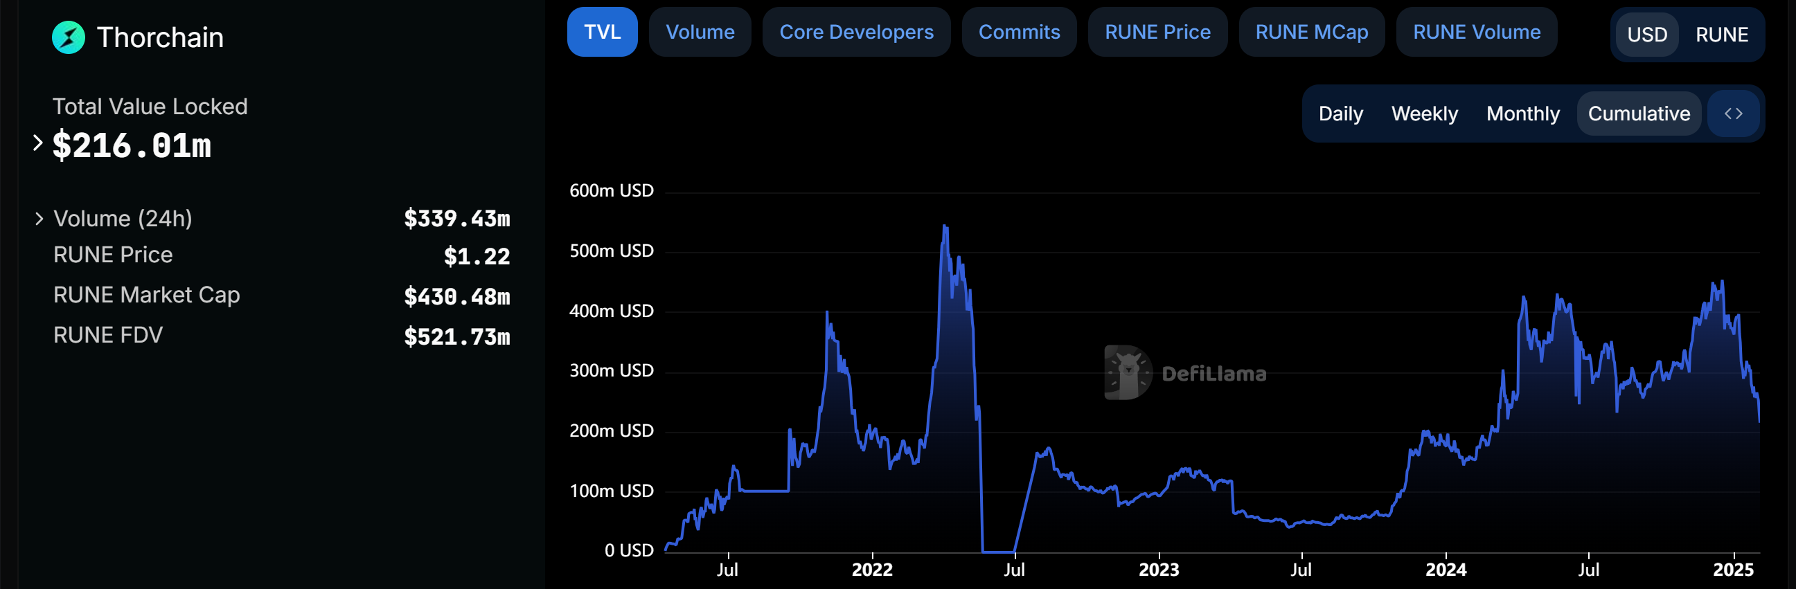Click the 600m USD axis label
Viewport: 1796px width, 589px height.
612,190
